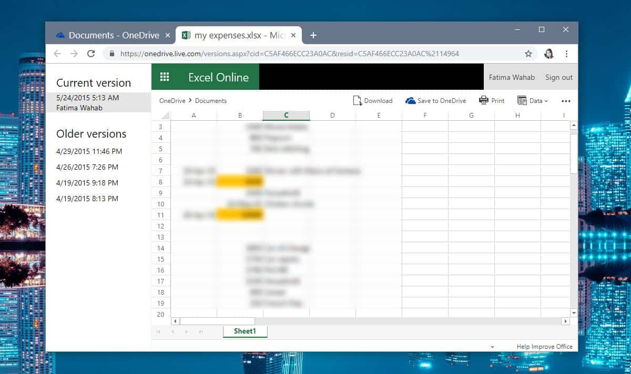Viewport: 631px width, 374px height.
Task: Select column A header
Action: click(x=194, y=116)
